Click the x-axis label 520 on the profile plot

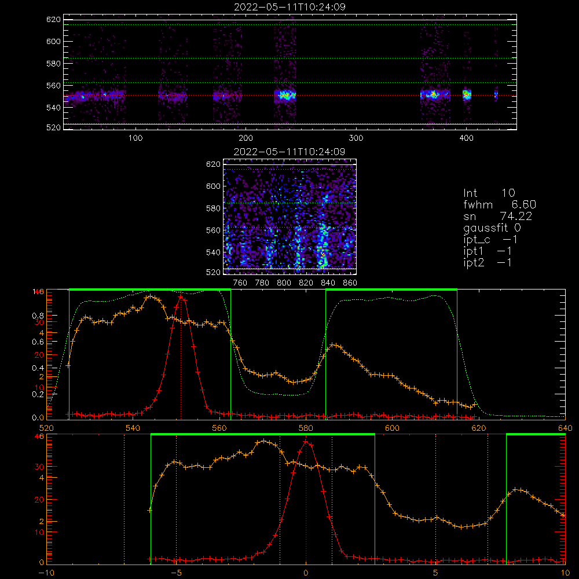pyautogui.click(x=46, y=428)
